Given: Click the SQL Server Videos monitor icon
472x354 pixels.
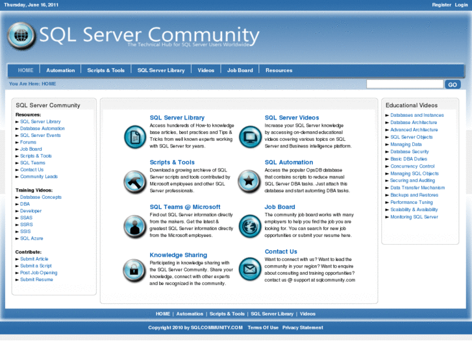Looking at the screenshot, I should (249, 137).
